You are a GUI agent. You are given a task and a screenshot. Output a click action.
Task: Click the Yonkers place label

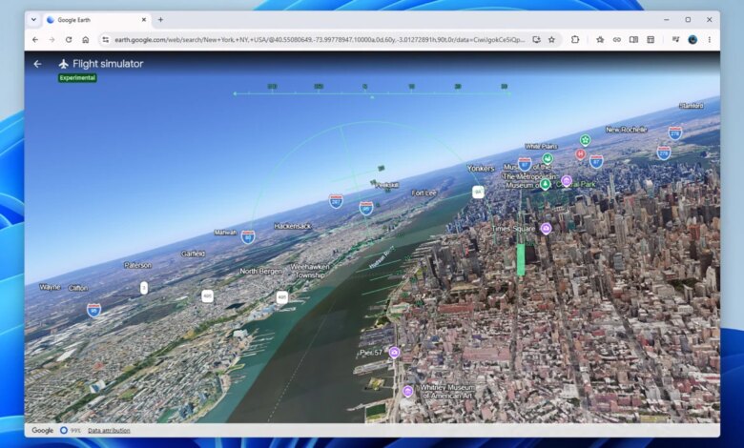(480, 169)
